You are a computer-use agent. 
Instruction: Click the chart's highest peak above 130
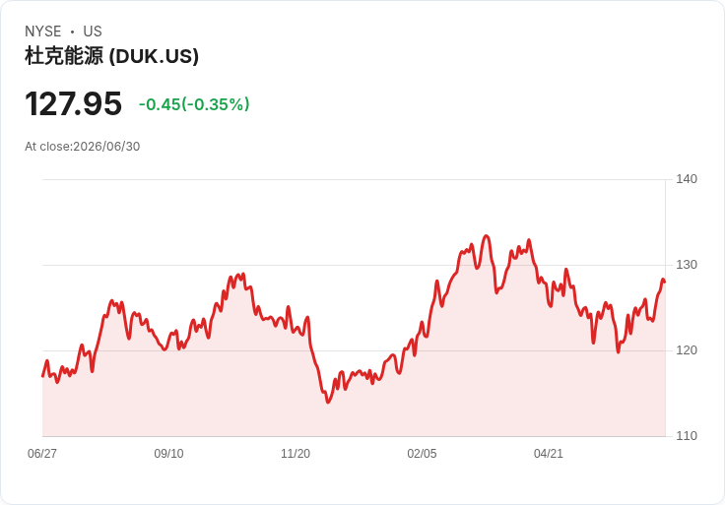(x=486, y=236)
